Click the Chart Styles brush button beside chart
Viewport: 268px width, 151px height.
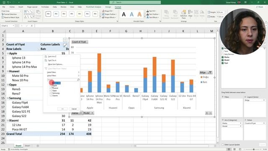point(65,45)
